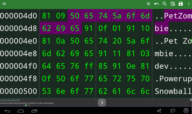Tap ASCII text dev
Image resolution: width=192 pixels, height=114 pixels.
161,66
